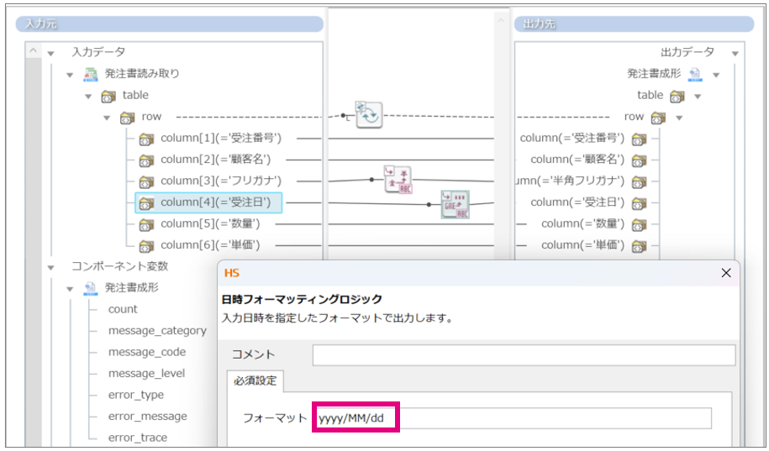769x451 pixels.
Task: Select input column[4](='受注日') row
Action: coord(208,202)
